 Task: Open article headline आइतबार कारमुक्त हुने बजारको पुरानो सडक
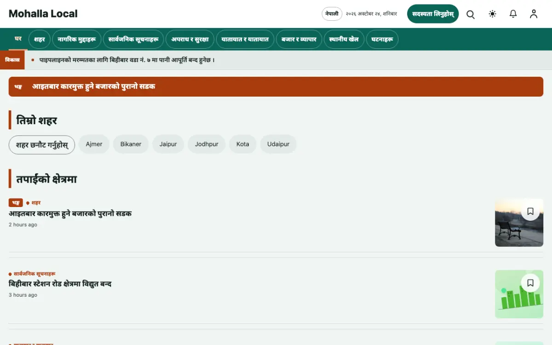pyautogui.click(x=70, y=213)
